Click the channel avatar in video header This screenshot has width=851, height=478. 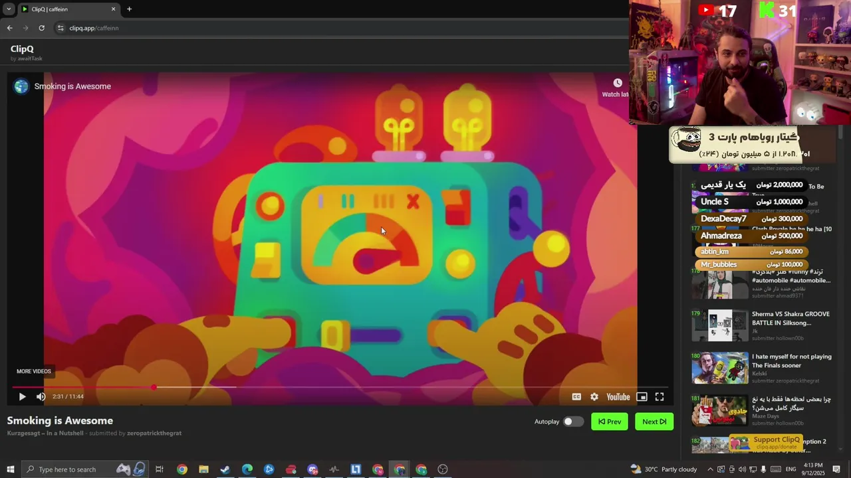click(21, 86)
